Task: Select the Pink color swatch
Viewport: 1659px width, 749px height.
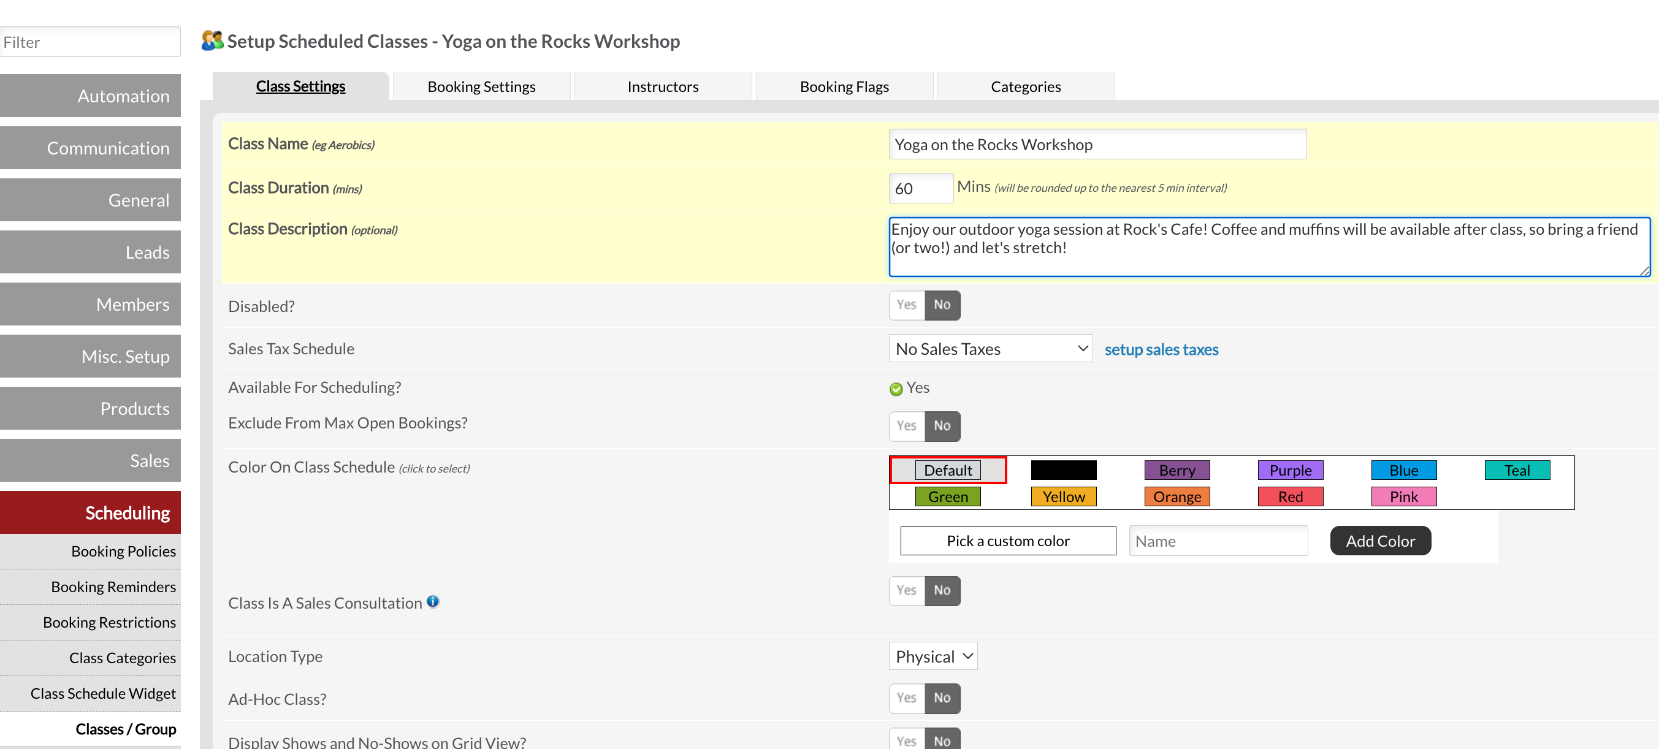Action: click(x=1404, y=496)
